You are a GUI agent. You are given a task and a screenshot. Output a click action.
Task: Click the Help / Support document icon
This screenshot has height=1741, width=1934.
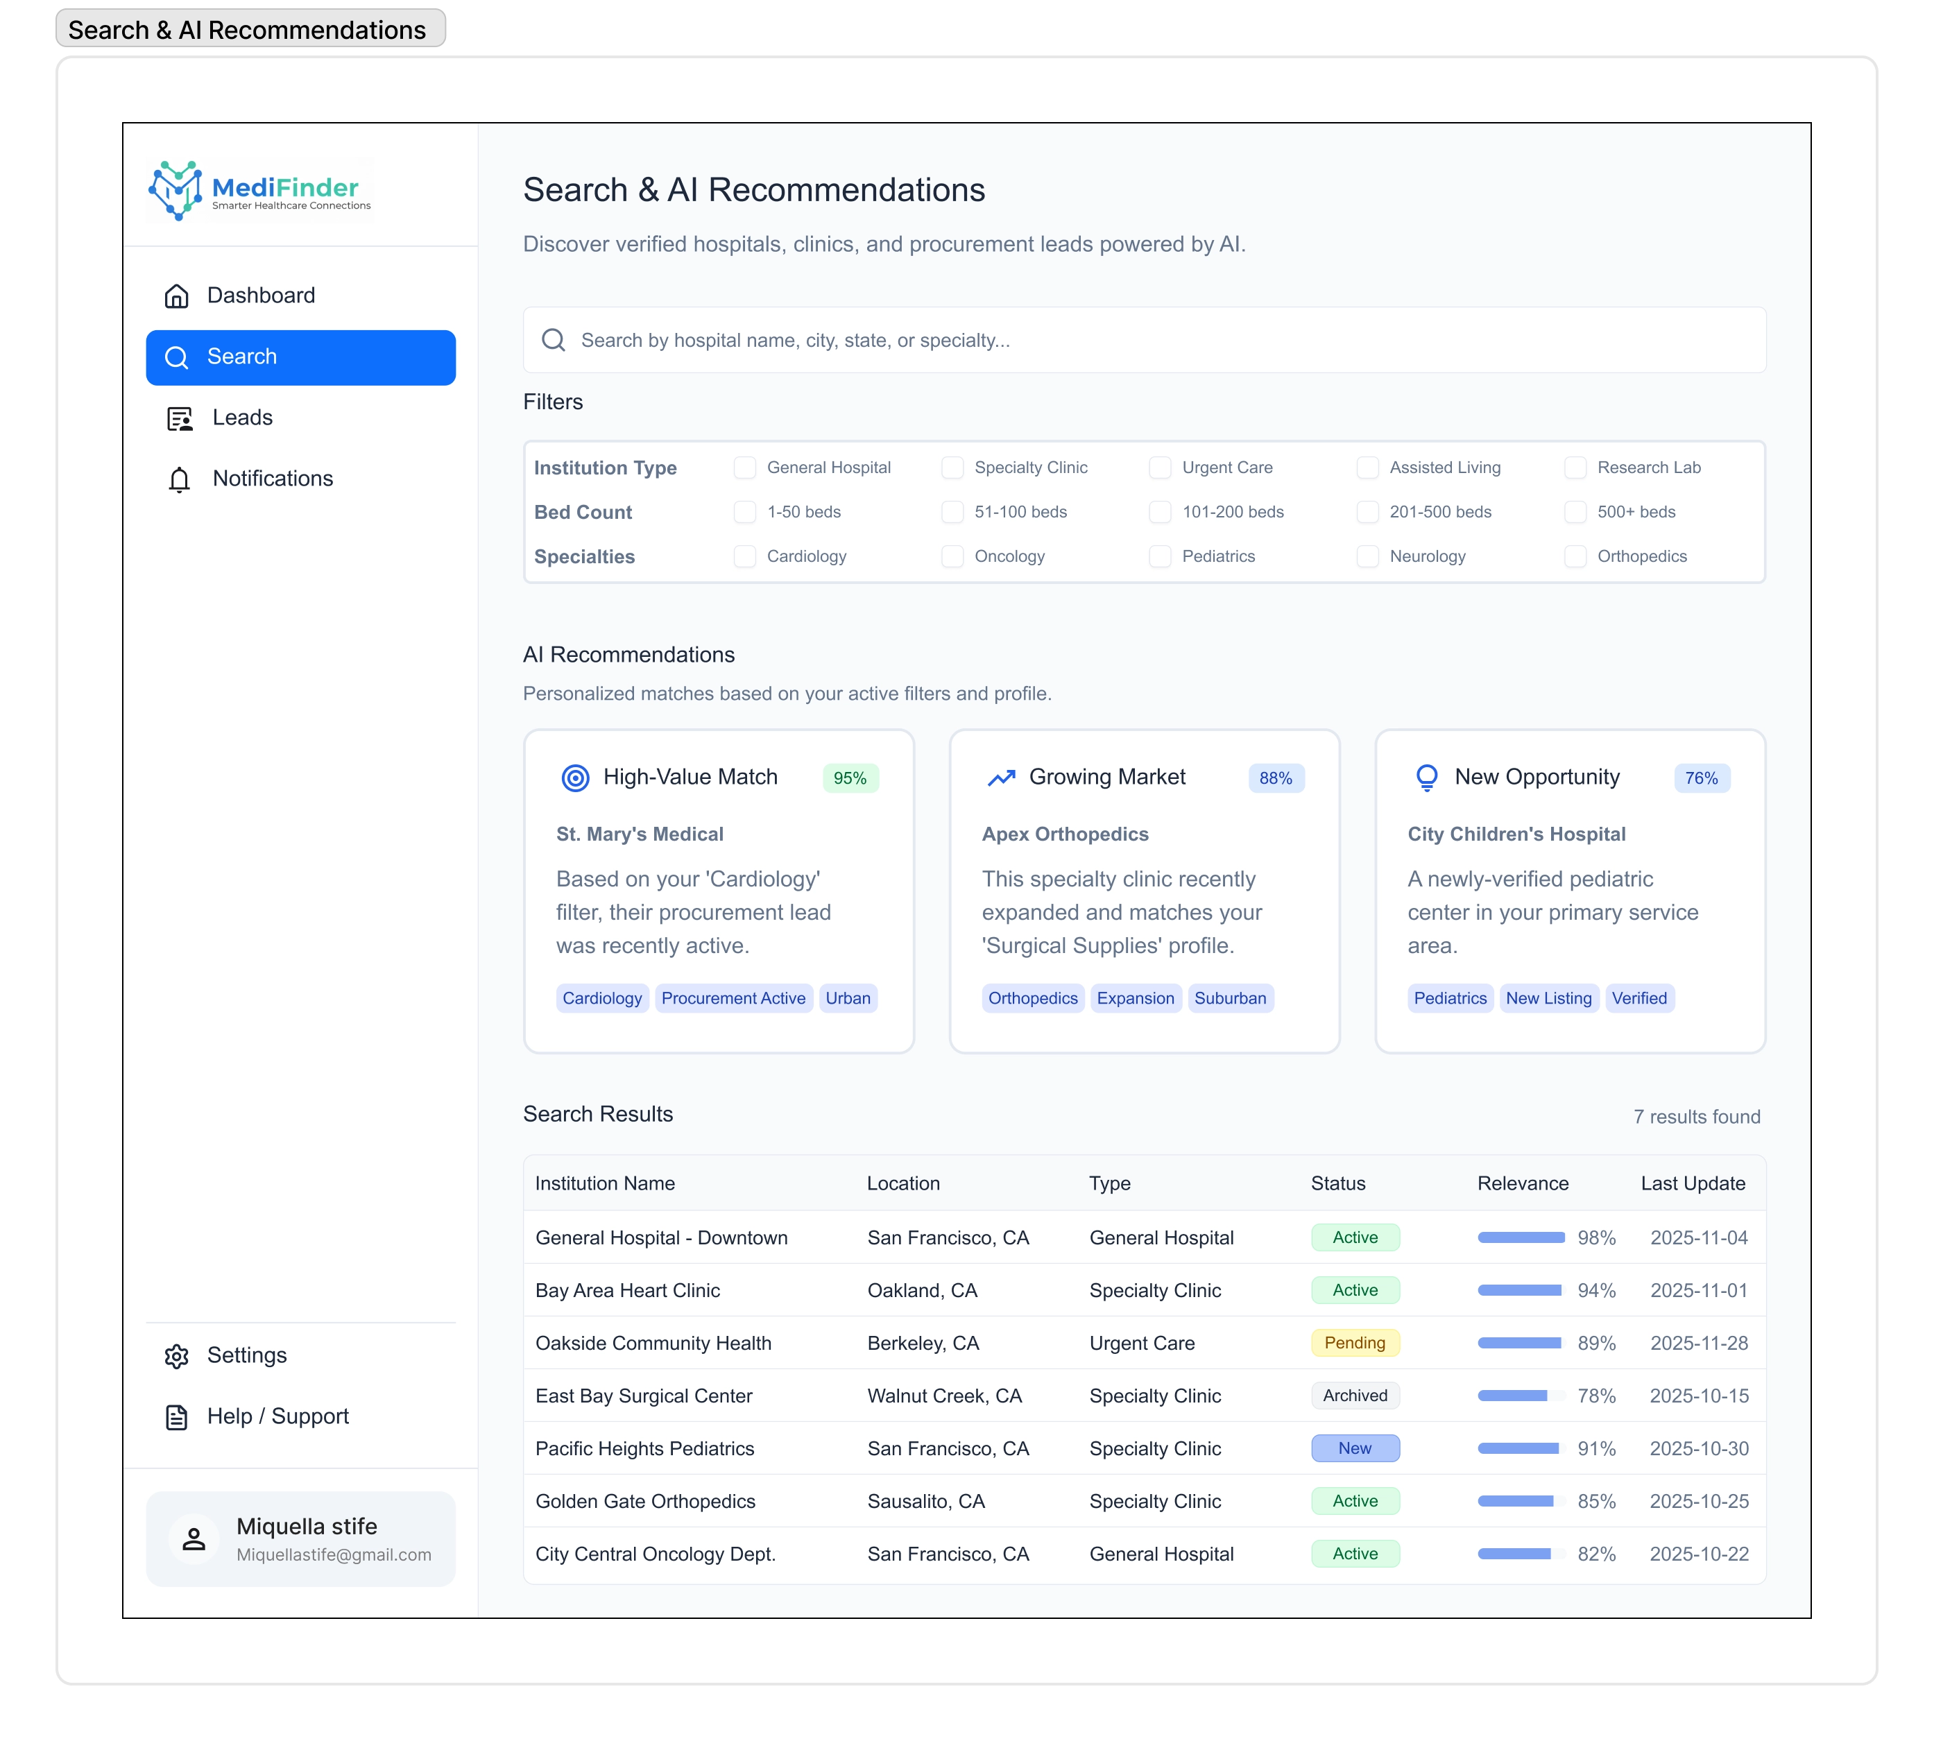(178, 1416)
